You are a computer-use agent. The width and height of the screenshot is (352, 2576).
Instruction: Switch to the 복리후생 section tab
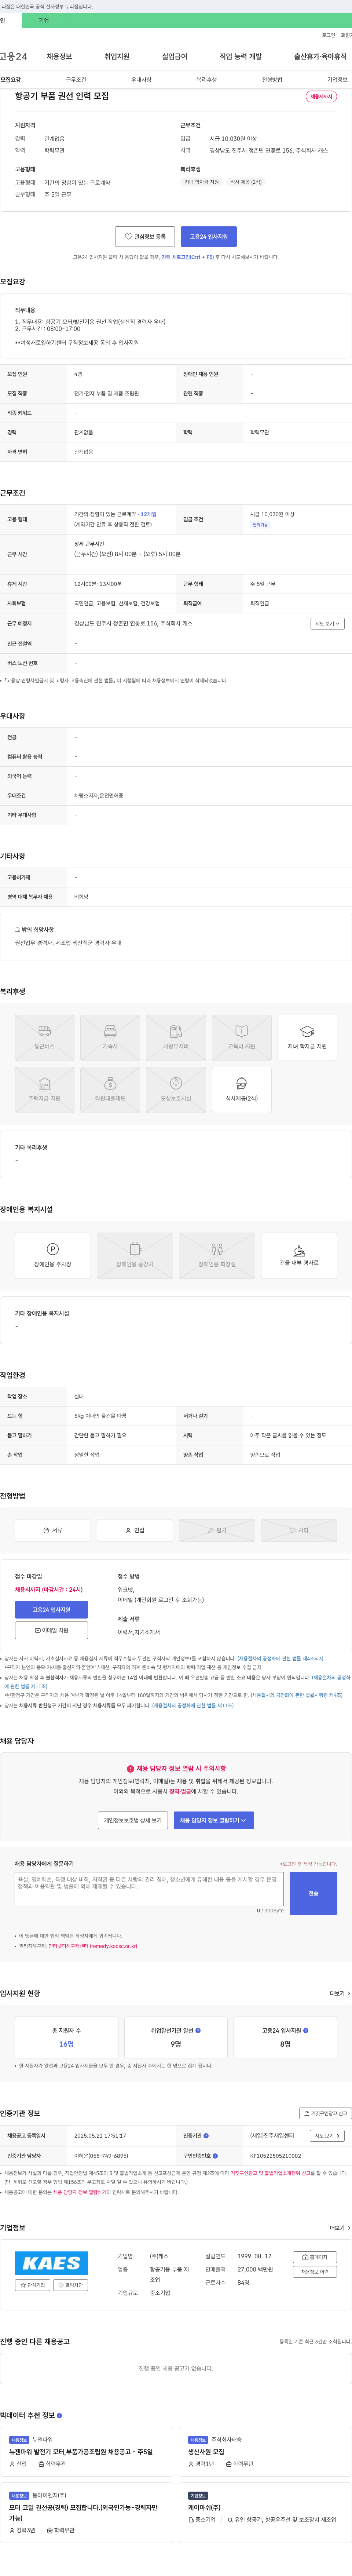(x=207, y=80)
